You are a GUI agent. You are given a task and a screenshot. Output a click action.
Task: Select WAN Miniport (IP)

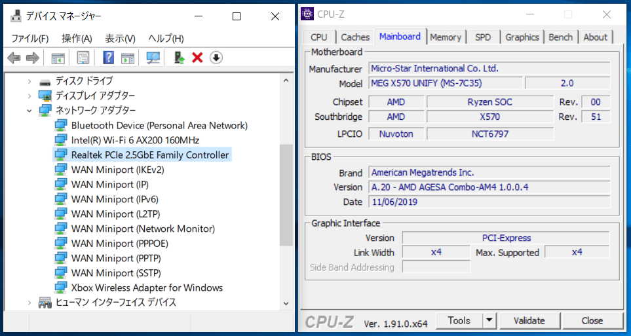click(x=110, y=184)
